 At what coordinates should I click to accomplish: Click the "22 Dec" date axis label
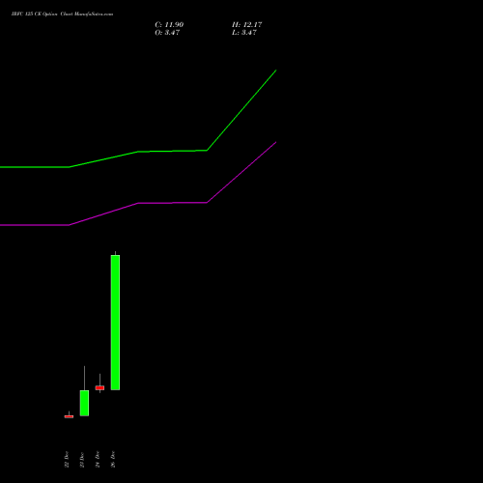coord(67,460)
